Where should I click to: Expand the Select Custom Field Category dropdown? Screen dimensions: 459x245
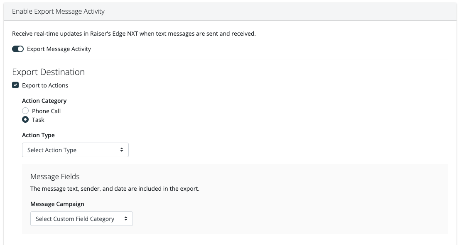(x=81, y=219)
